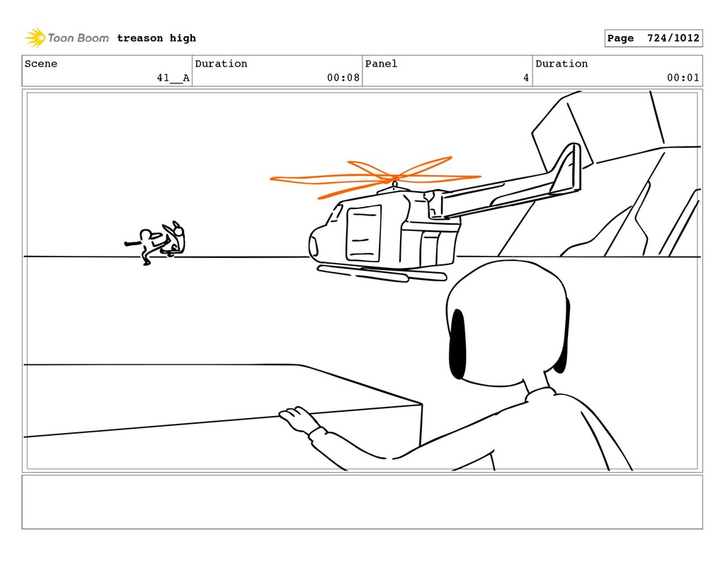The width and height of the screenshot is (725, 562).
Task: Click the scene value 41__A
Action: pyautogui.click(x=173, y=78)
